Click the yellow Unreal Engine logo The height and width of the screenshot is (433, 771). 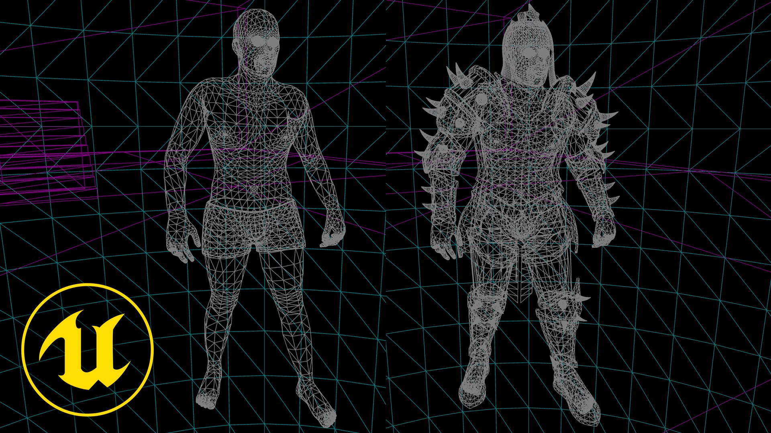[88, 350]
